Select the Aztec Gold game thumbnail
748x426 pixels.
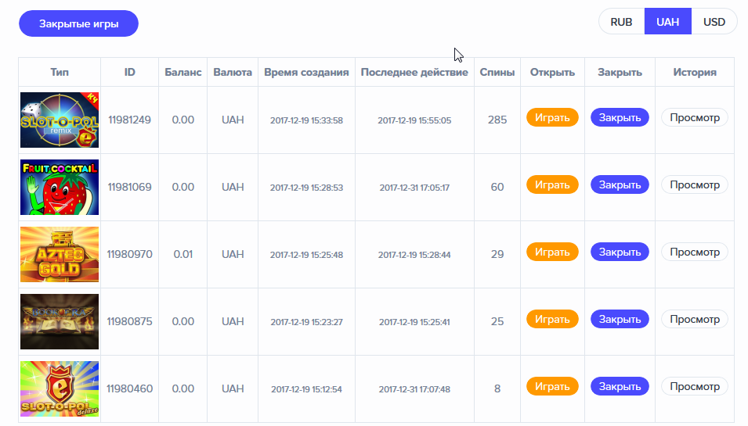point(60,254)
